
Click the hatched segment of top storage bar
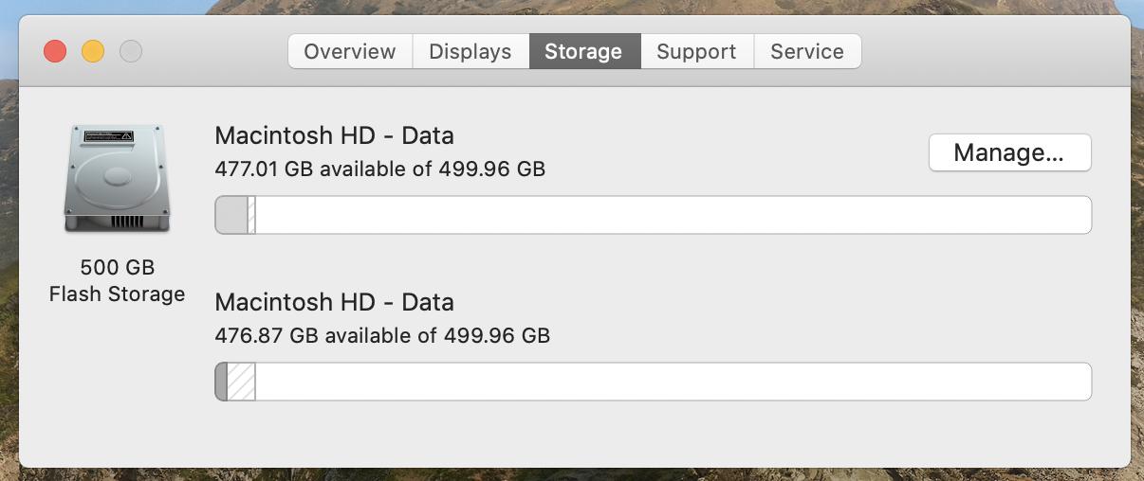(251, 215)
